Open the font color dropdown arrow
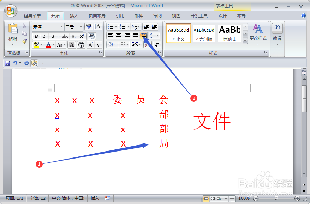 point(53,45)
